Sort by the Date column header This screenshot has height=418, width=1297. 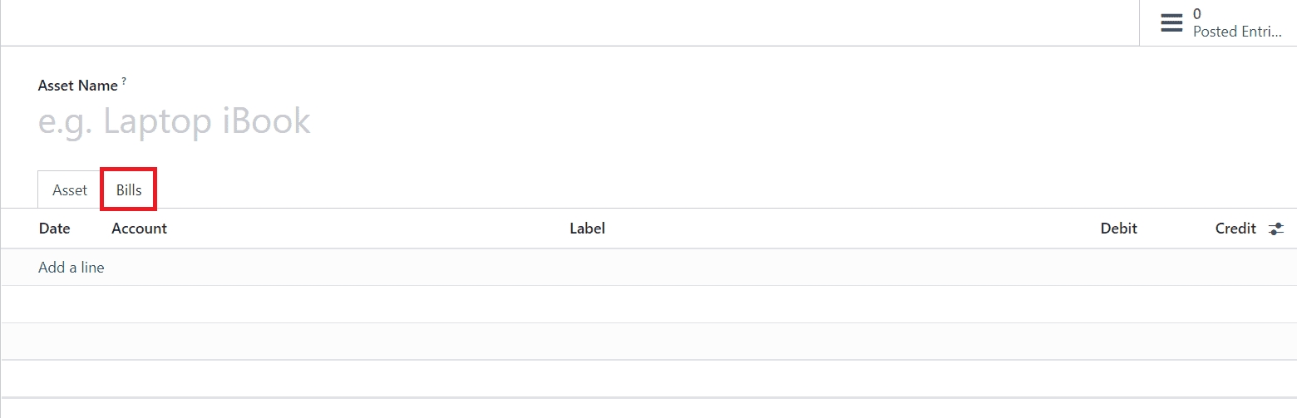[x=54, y=229]
